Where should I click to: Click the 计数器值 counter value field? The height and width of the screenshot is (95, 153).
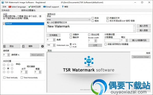[112, 40]
